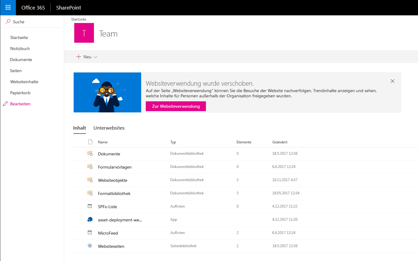Image resolution: width=418 pixels, height=261 pixels.
Task: Click the asset-deployment-we app icon
Action: click(90, 219)
